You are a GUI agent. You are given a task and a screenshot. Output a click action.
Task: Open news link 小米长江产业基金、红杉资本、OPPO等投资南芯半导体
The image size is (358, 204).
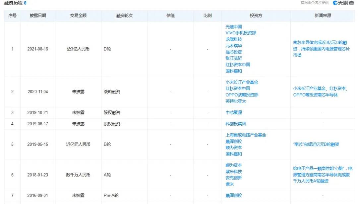click(320, 92)
